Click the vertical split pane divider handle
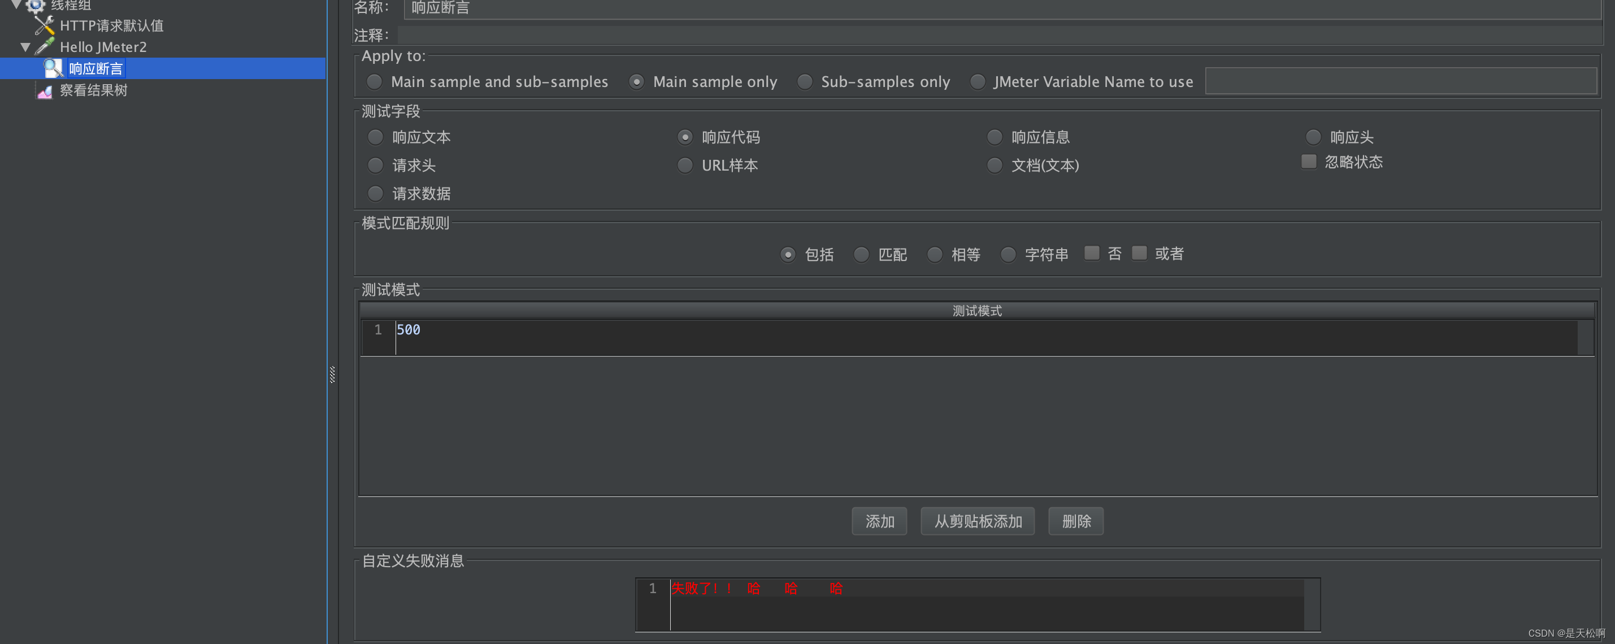This screenshot has height=644, width=1615. pyautogui.click(x=332, y=375)
